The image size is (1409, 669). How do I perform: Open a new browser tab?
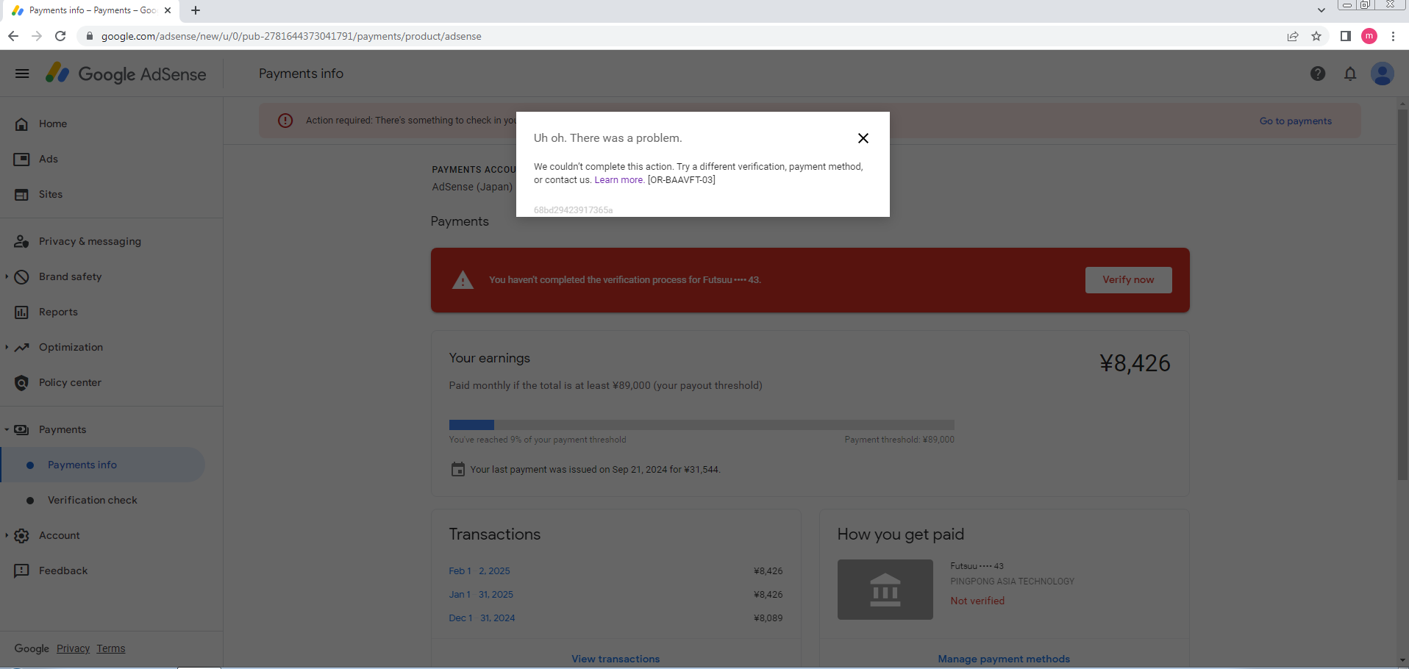pyautogui.click(x=196, y=10)
